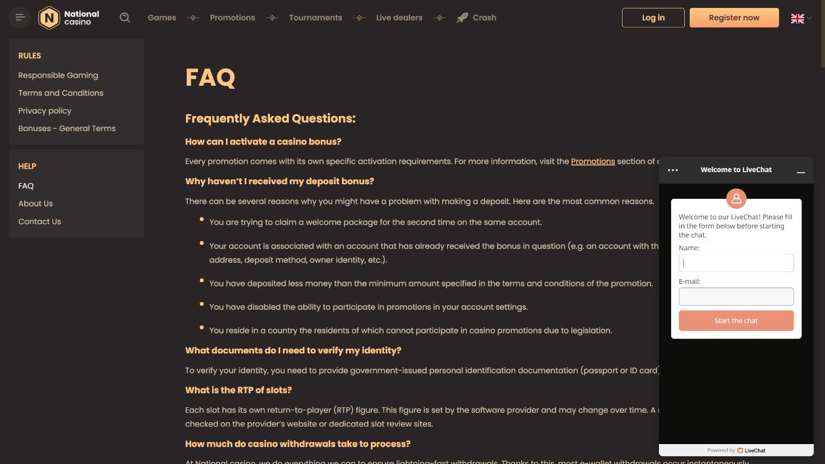This screenshot has height=464, width=825.
Task: Click the Log in button
Action: (x=653, y=18)
